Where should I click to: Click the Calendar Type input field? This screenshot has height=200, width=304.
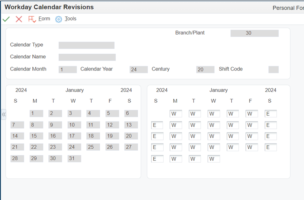(87, 45)
